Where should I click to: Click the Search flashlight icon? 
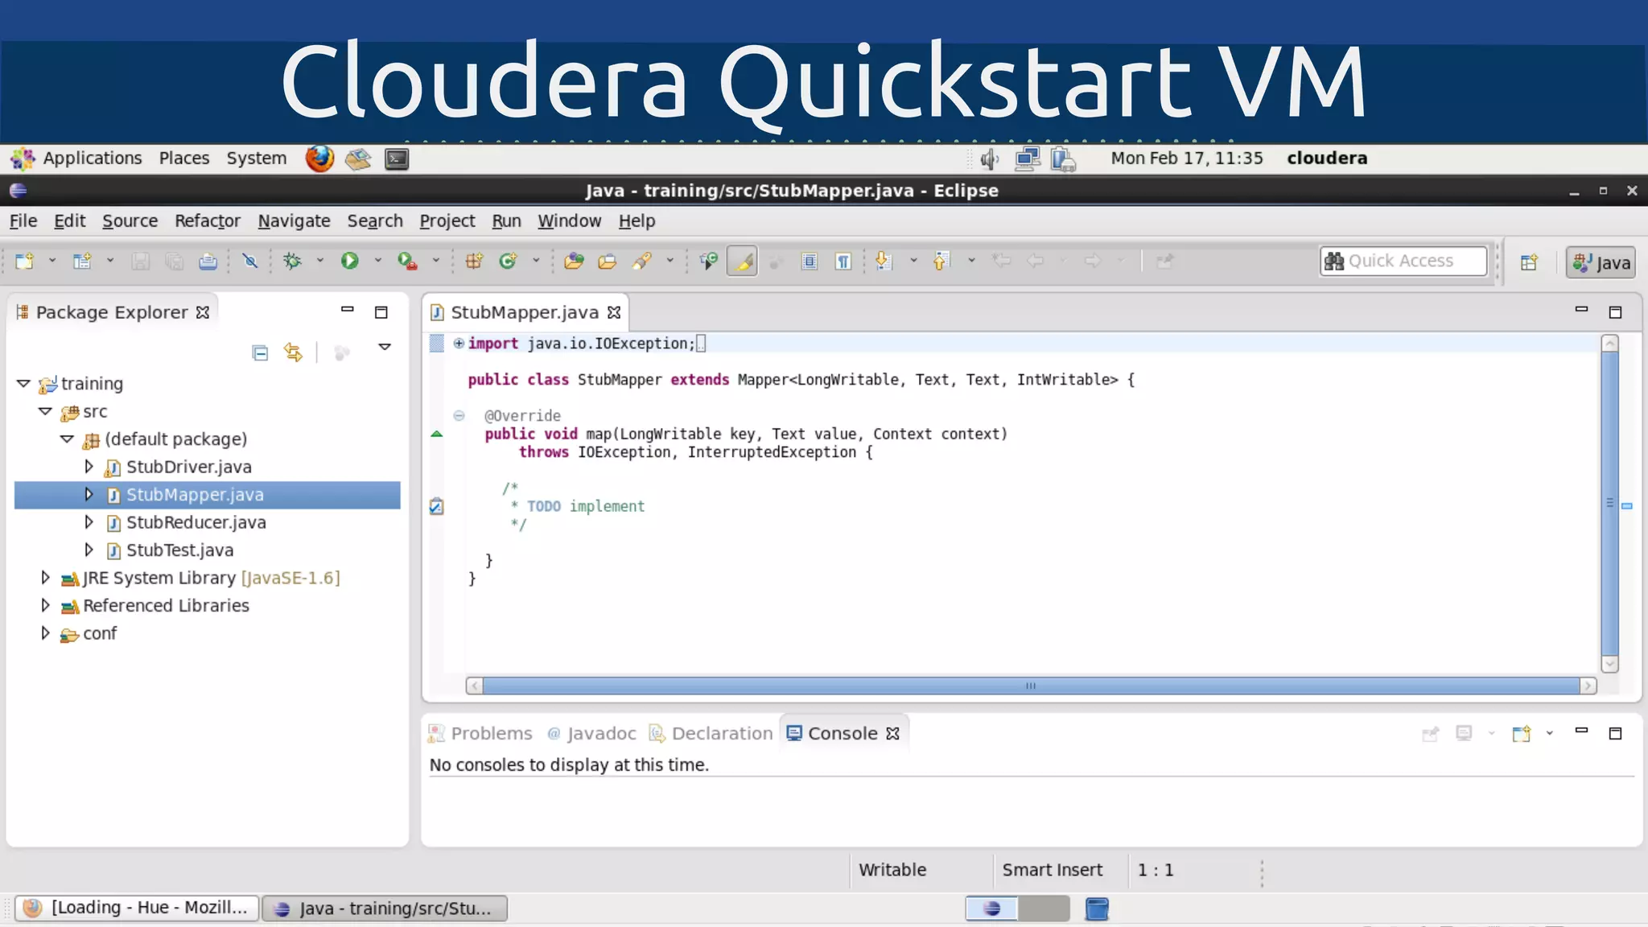[641, 261]
